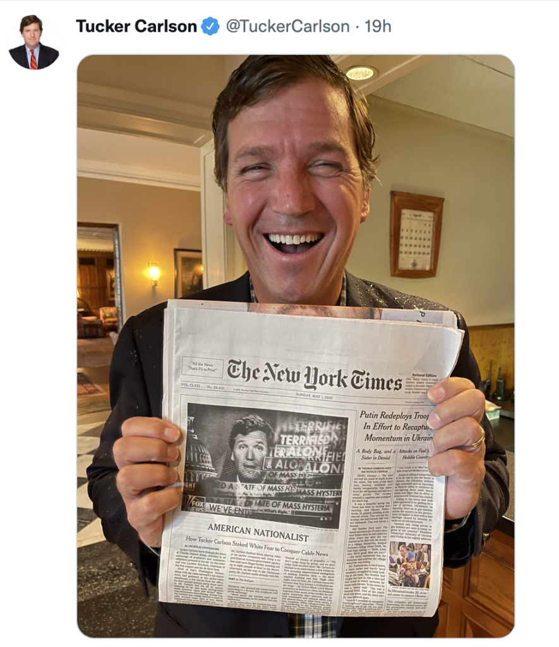The width and height of the screenshot is (559, 647).
Task: Click the How Tucker Carlson Stoked subheadline
Action: 256,546
